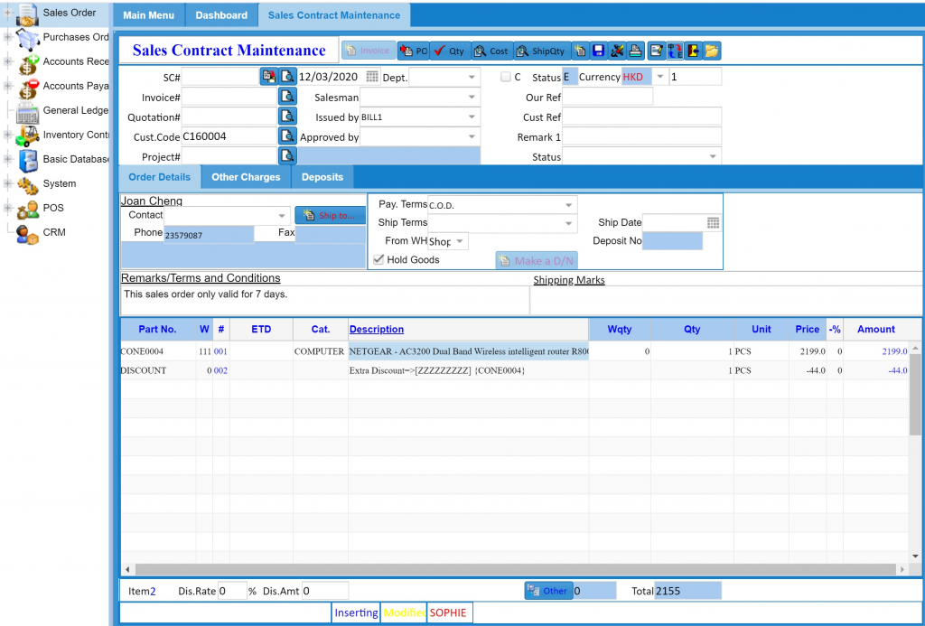
Task: Click the Other button near Total
Action: (x=547, y=591)
